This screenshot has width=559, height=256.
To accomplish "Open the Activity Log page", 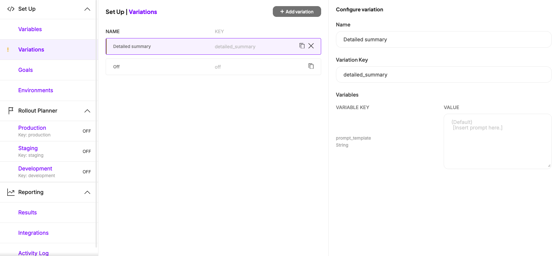I will [x=33, y=253].
